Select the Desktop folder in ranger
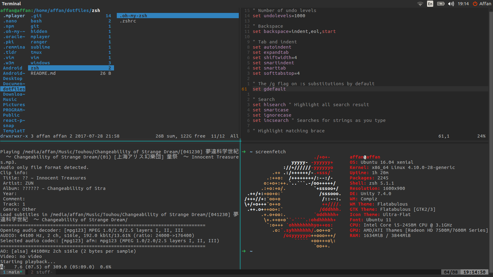493x277 pixels. click(x=13, y=78)
